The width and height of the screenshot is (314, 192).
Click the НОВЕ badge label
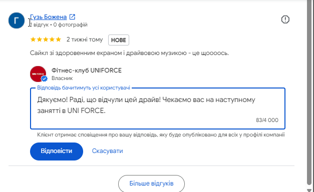[119, 40]
